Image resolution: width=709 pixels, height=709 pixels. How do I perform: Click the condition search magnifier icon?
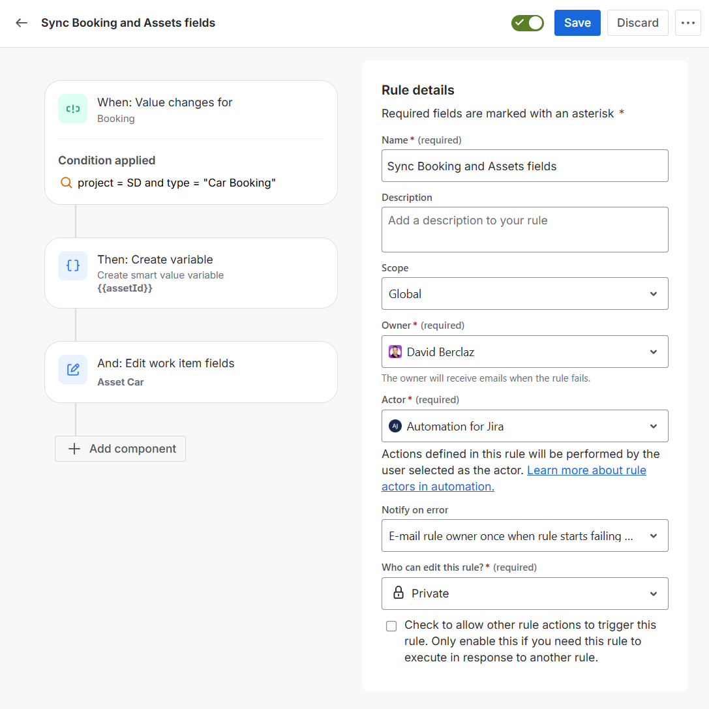coord(66,183)
